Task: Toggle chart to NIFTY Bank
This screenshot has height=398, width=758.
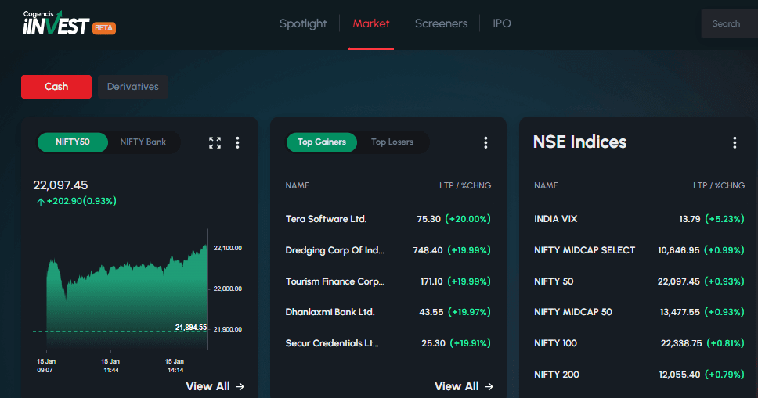Action: (143, 142)
